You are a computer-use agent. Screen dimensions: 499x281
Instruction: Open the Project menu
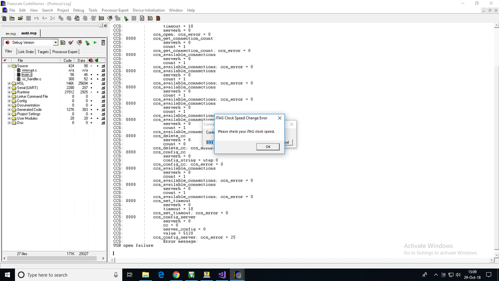point(63,10)
